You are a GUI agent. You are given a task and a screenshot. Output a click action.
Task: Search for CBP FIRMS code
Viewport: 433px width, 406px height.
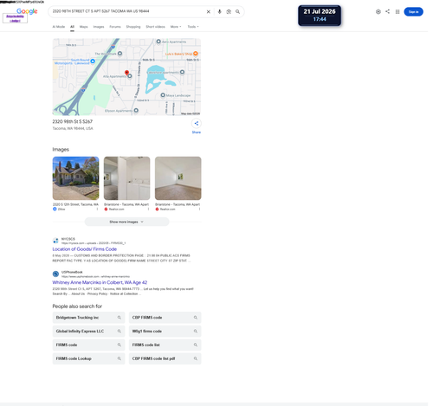tap(165, 318)
